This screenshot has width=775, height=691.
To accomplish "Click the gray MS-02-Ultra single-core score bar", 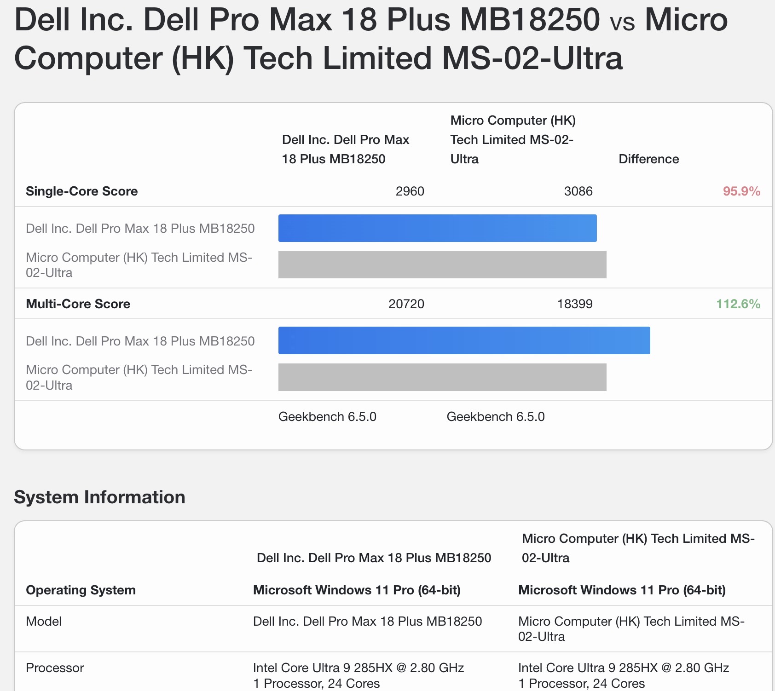I will coord(442,265).
